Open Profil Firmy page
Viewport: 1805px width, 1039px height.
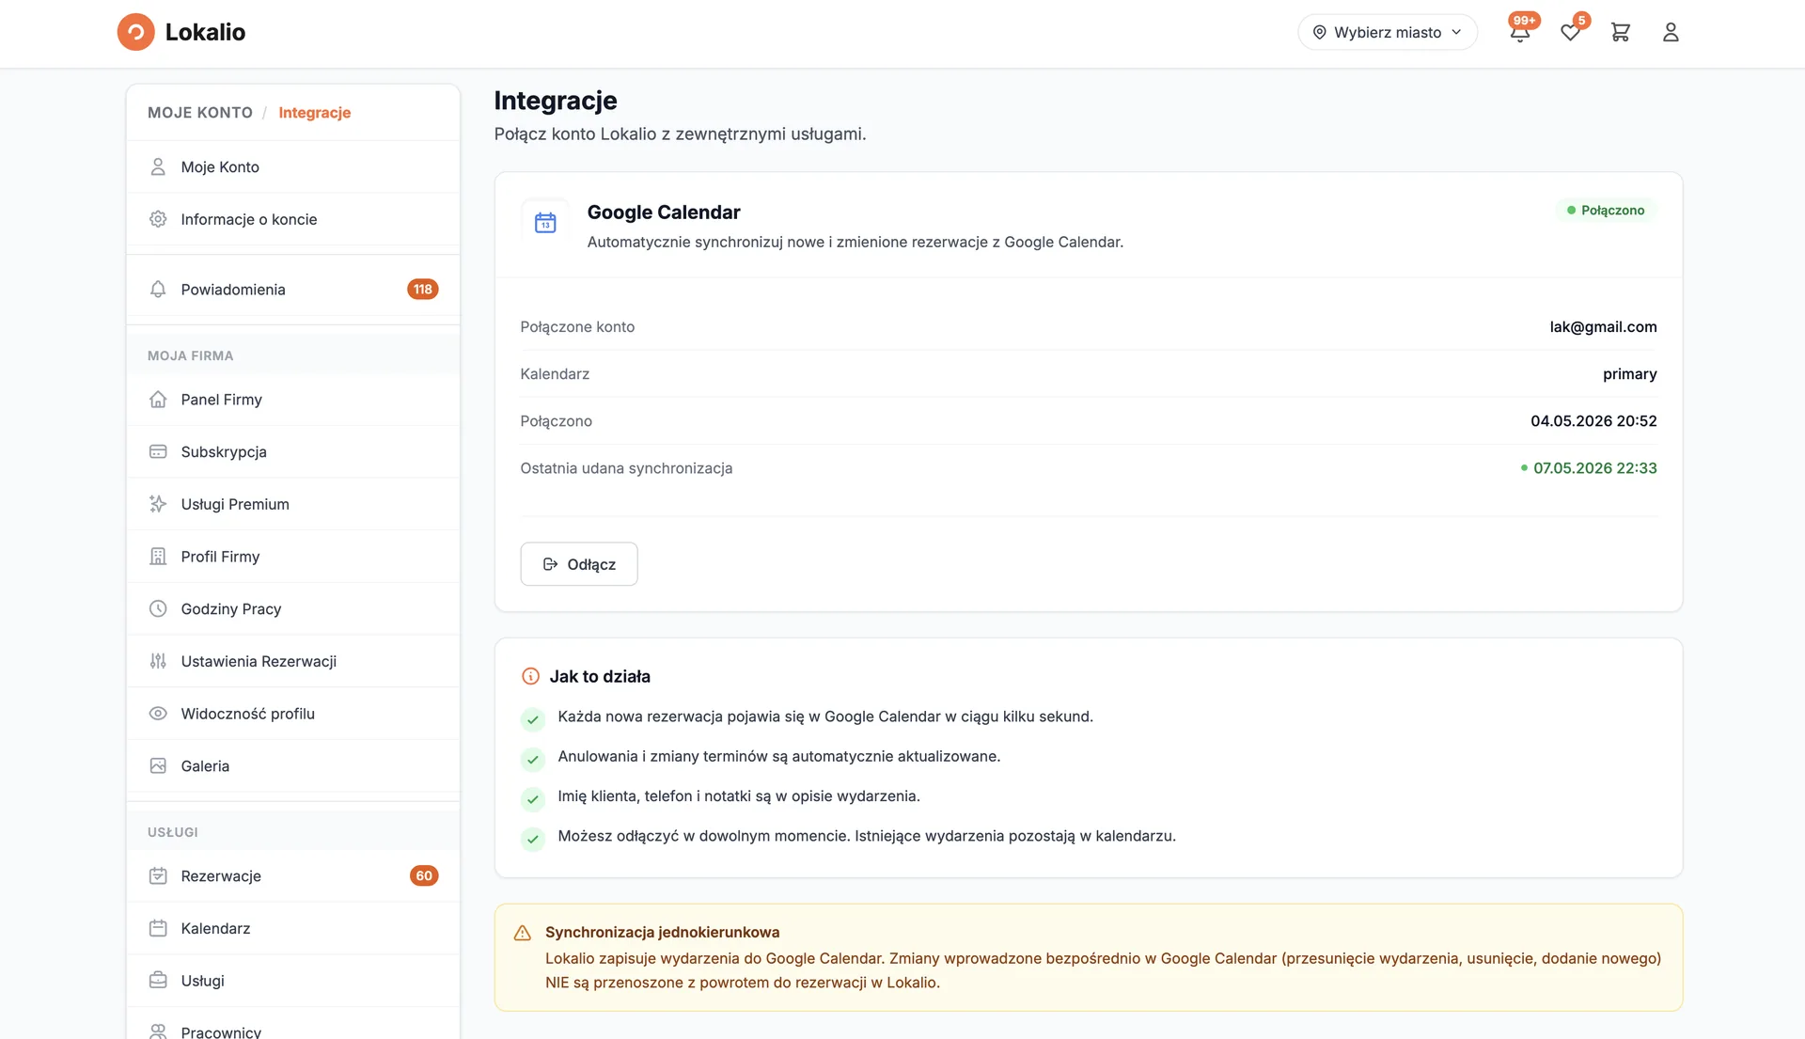293,557
